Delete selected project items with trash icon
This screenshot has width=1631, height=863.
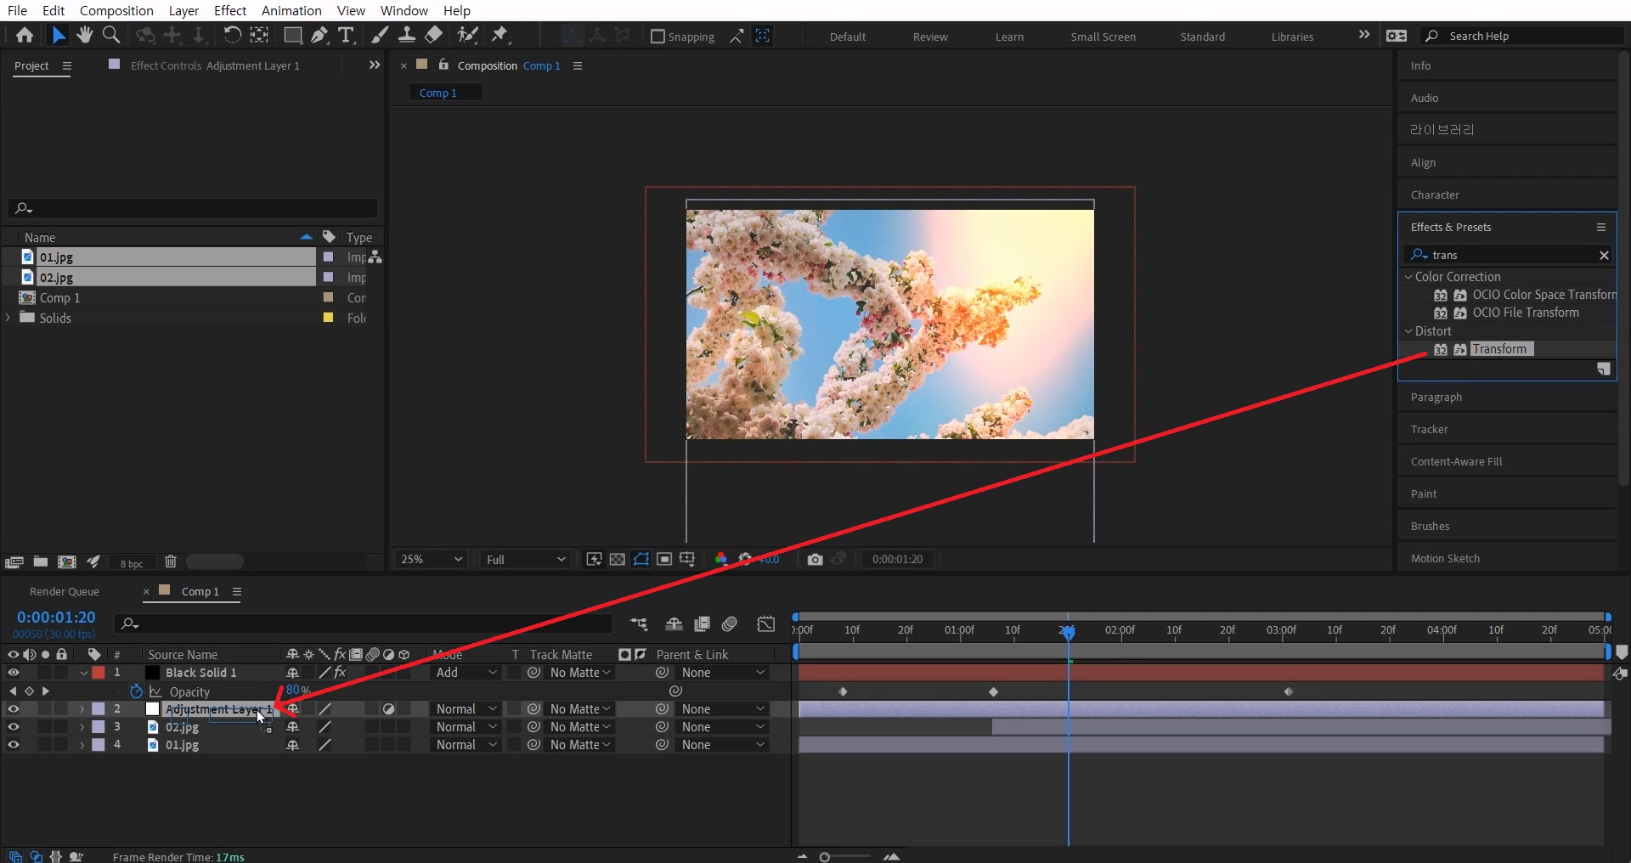pyautogui.click(x=171, y=561)
